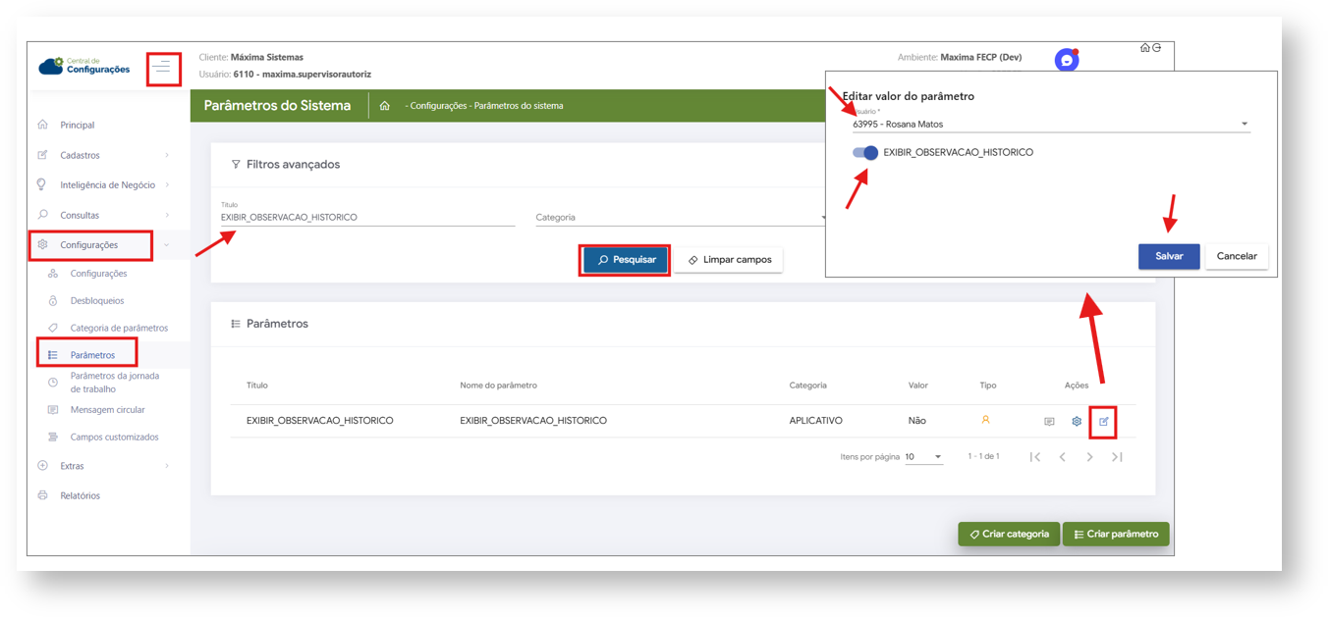Screen dimensions: 1329x618
Task: Select Parâmetros in the sidebar
Action: pyautogui.click(x=92, y=355)
